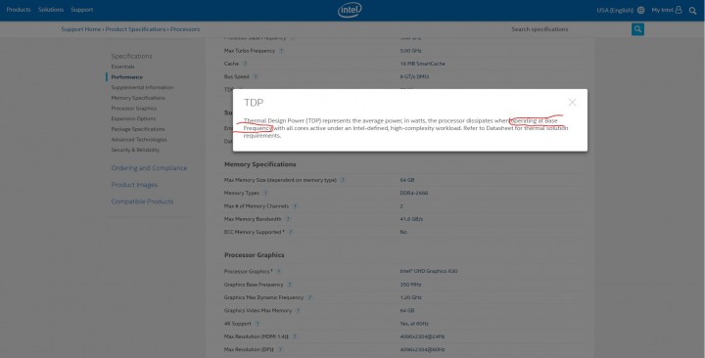
Task: Click the 4096x2304@24Hz HDMI resolution value
Action: point(422,336)
